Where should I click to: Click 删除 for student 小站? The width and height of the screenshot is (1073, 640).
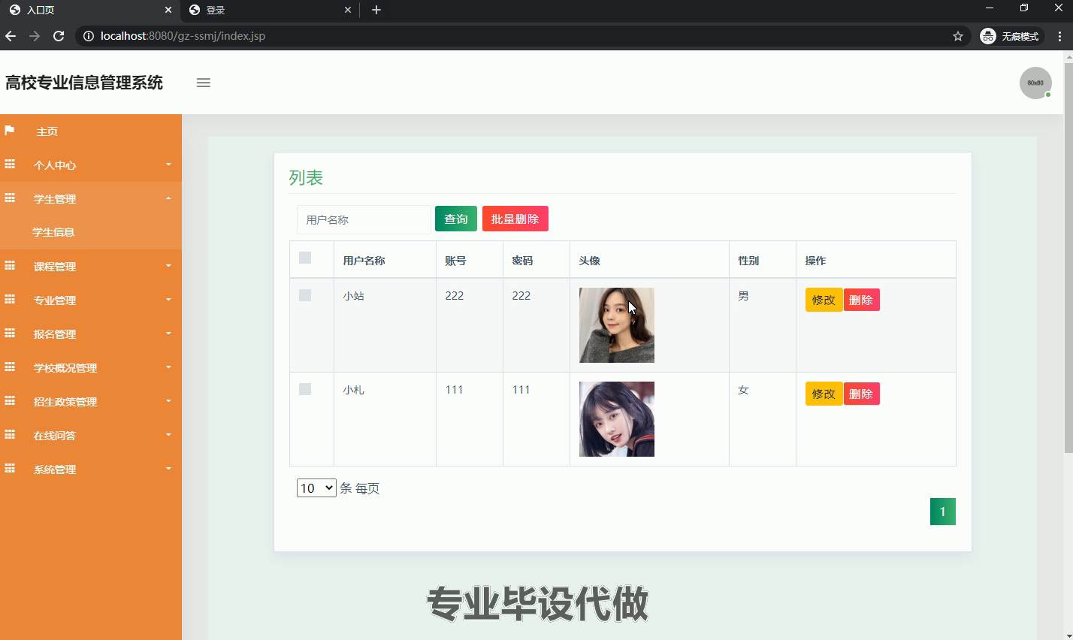click(861, 300)
